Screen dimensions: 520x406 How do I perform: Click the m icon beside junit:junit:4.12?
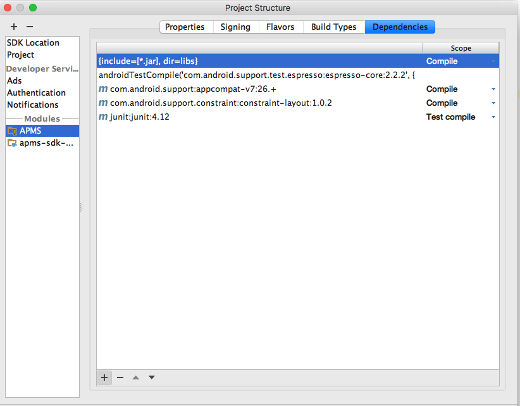[x=103, y=117]
